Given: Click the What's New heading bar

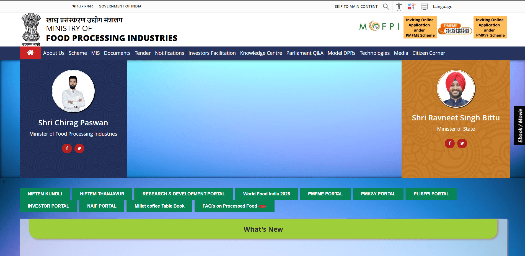Looking at the screenshot, I should click(x=263, y=229).
